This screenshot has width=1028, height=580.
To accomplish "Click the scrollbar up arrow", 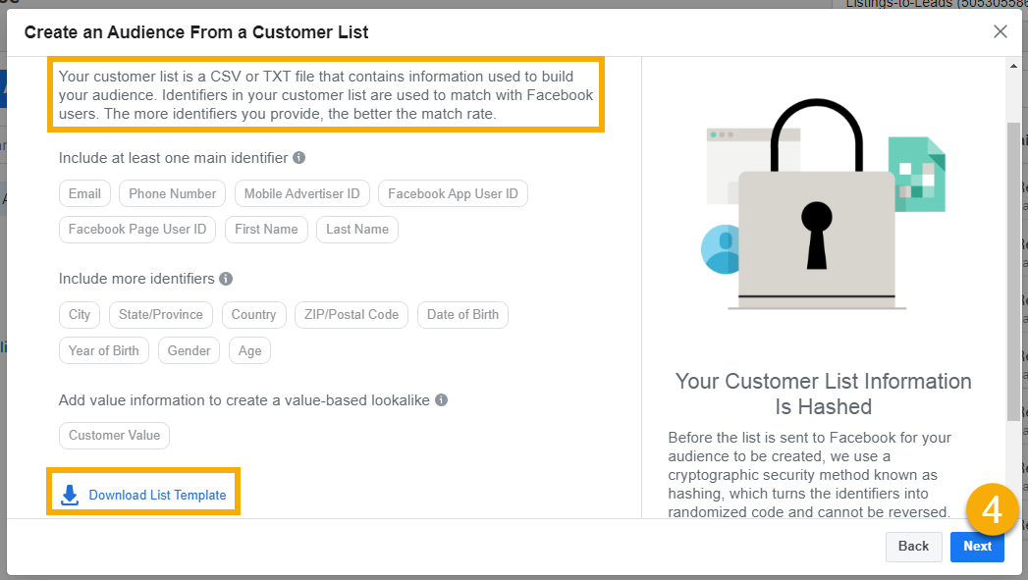I will pyautogui.click(x=1013, y=66).
